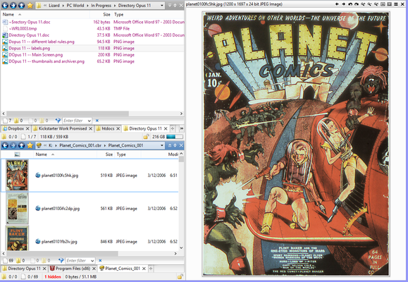Expand top lister path dropdown

(x=162, y=6)
